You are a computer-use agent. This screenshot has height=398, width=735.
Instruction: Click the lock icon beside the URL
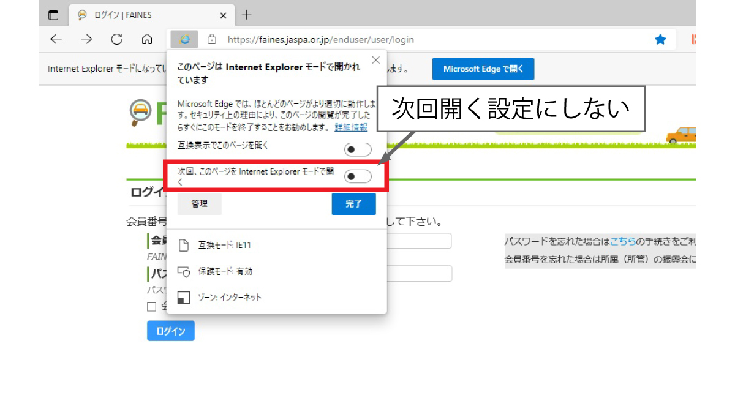click(x=212, y=40)
